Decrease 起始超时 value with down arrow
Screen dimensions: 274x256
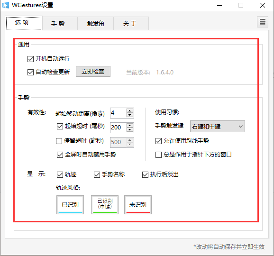point(130,130)
